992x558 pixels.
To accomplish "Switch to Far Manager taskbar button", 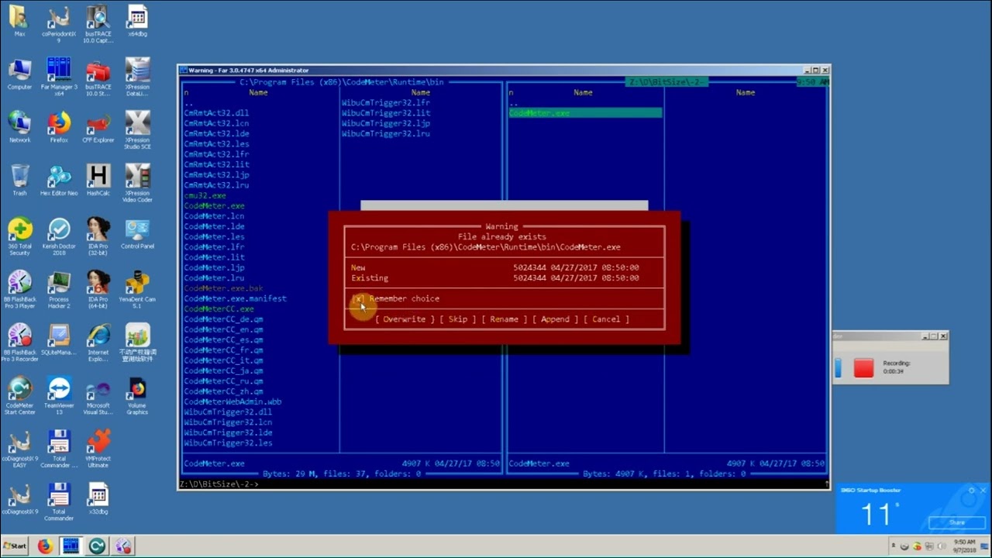I will point(71,546).
